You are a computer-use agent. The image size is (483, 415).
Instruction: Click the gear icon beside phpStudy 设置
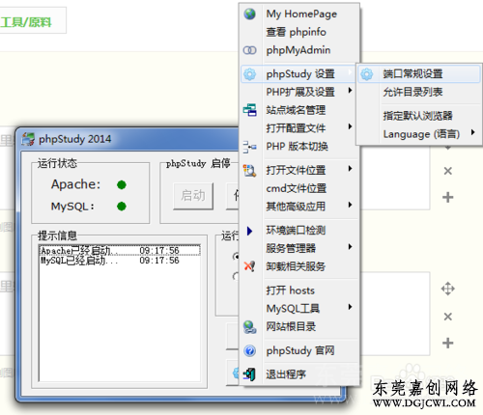tap(249, 74)
